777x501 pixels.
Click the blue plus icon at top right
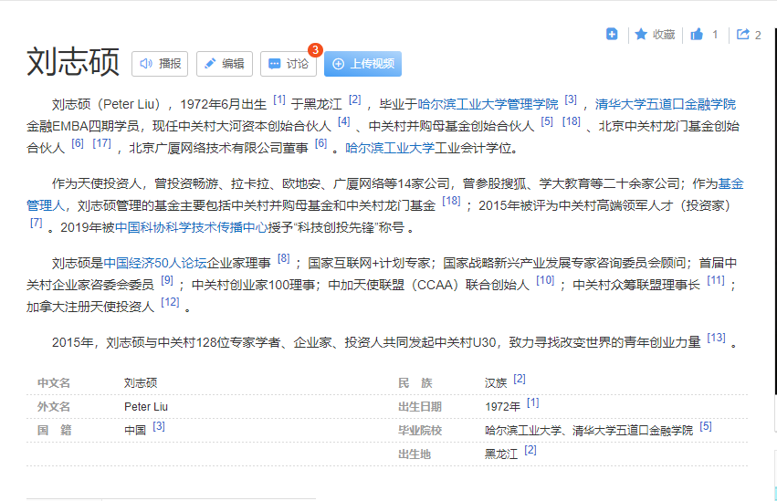(612, 34)
